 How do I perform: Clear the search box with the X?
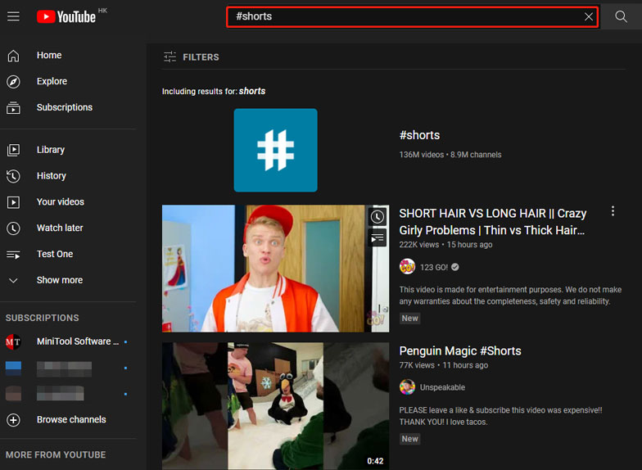tap(588, 16)
